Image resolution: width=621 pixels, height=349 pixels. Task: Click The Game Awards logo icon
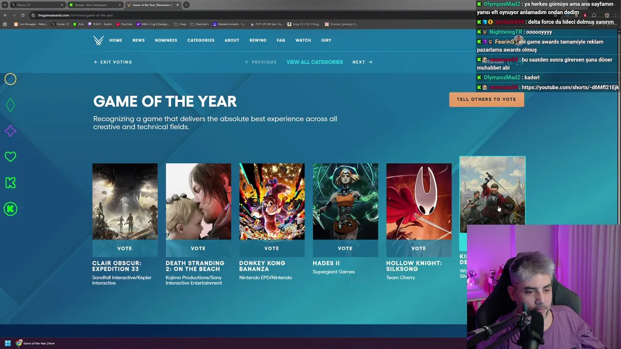(x=98, y=40)
